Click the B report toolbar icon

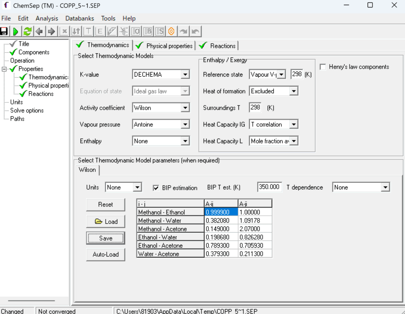coord(148,32)
